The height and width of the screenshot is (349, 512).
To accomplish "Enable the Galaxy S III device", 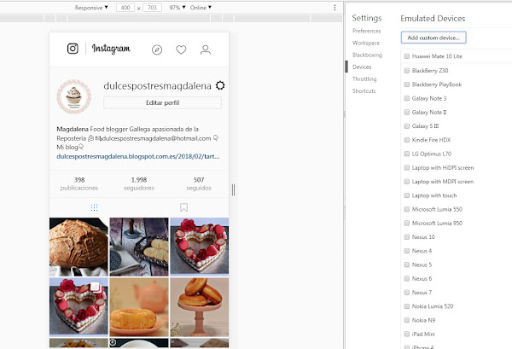I will point(407,126).
